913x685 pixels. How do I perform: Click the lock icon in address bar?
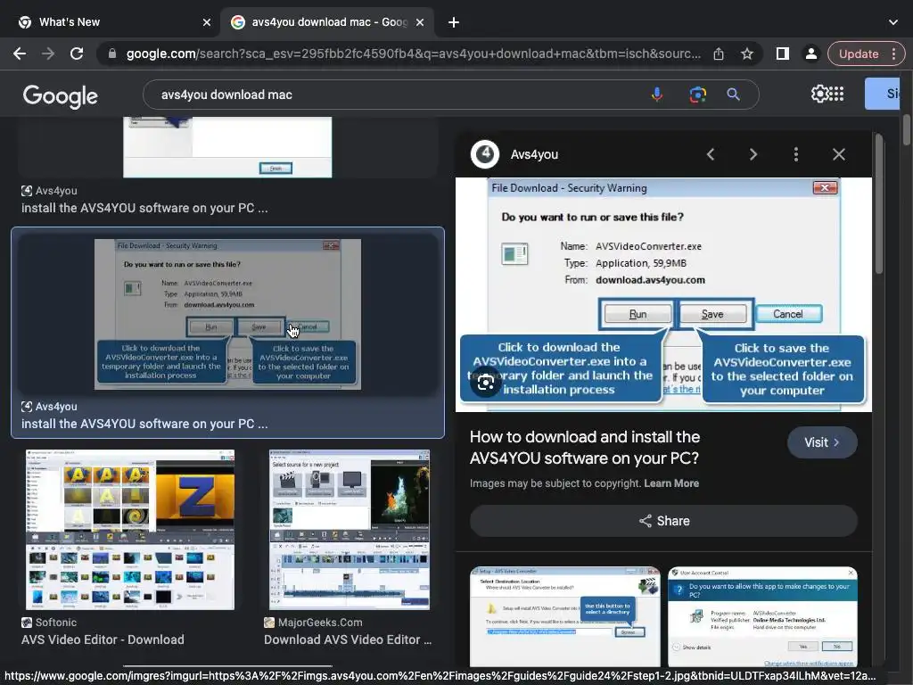[x=112, y=54]
